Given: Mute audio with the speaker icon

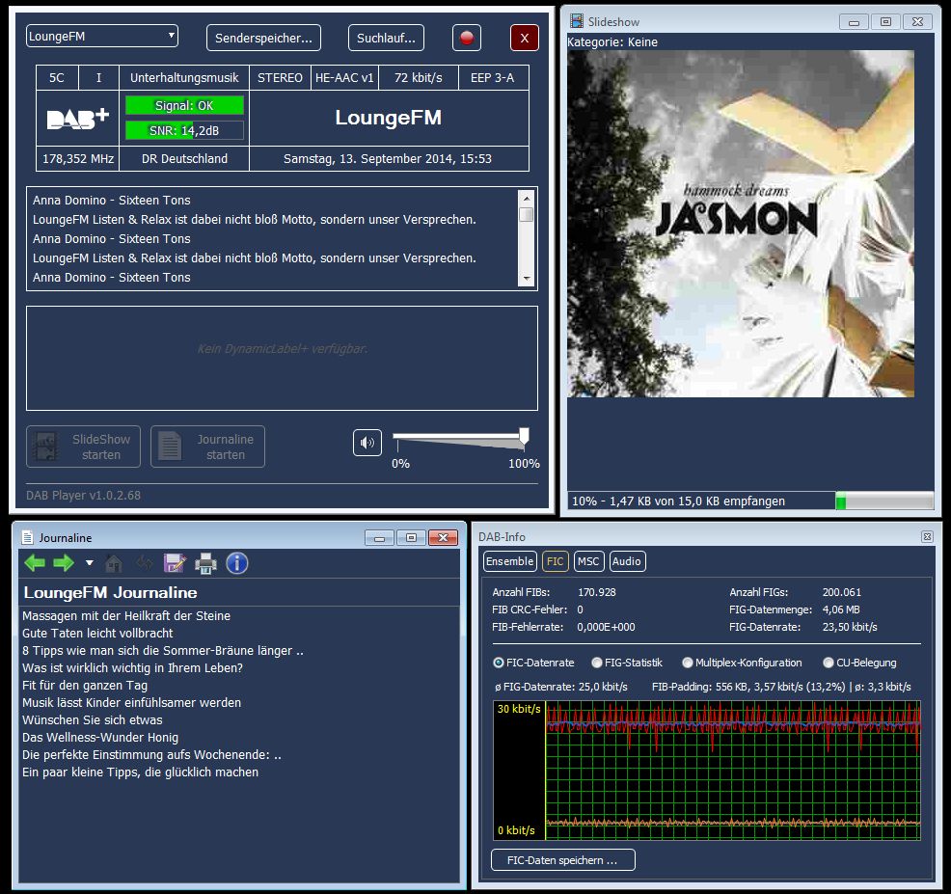Looking at the screenshot, I should click(x=367, y=443).
